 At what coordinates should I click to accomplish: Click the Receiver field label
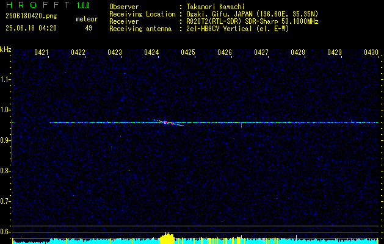(x=124, y=21)
